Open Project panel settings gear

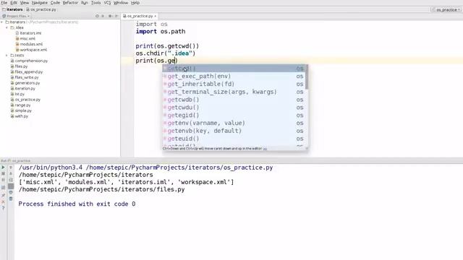110,16
